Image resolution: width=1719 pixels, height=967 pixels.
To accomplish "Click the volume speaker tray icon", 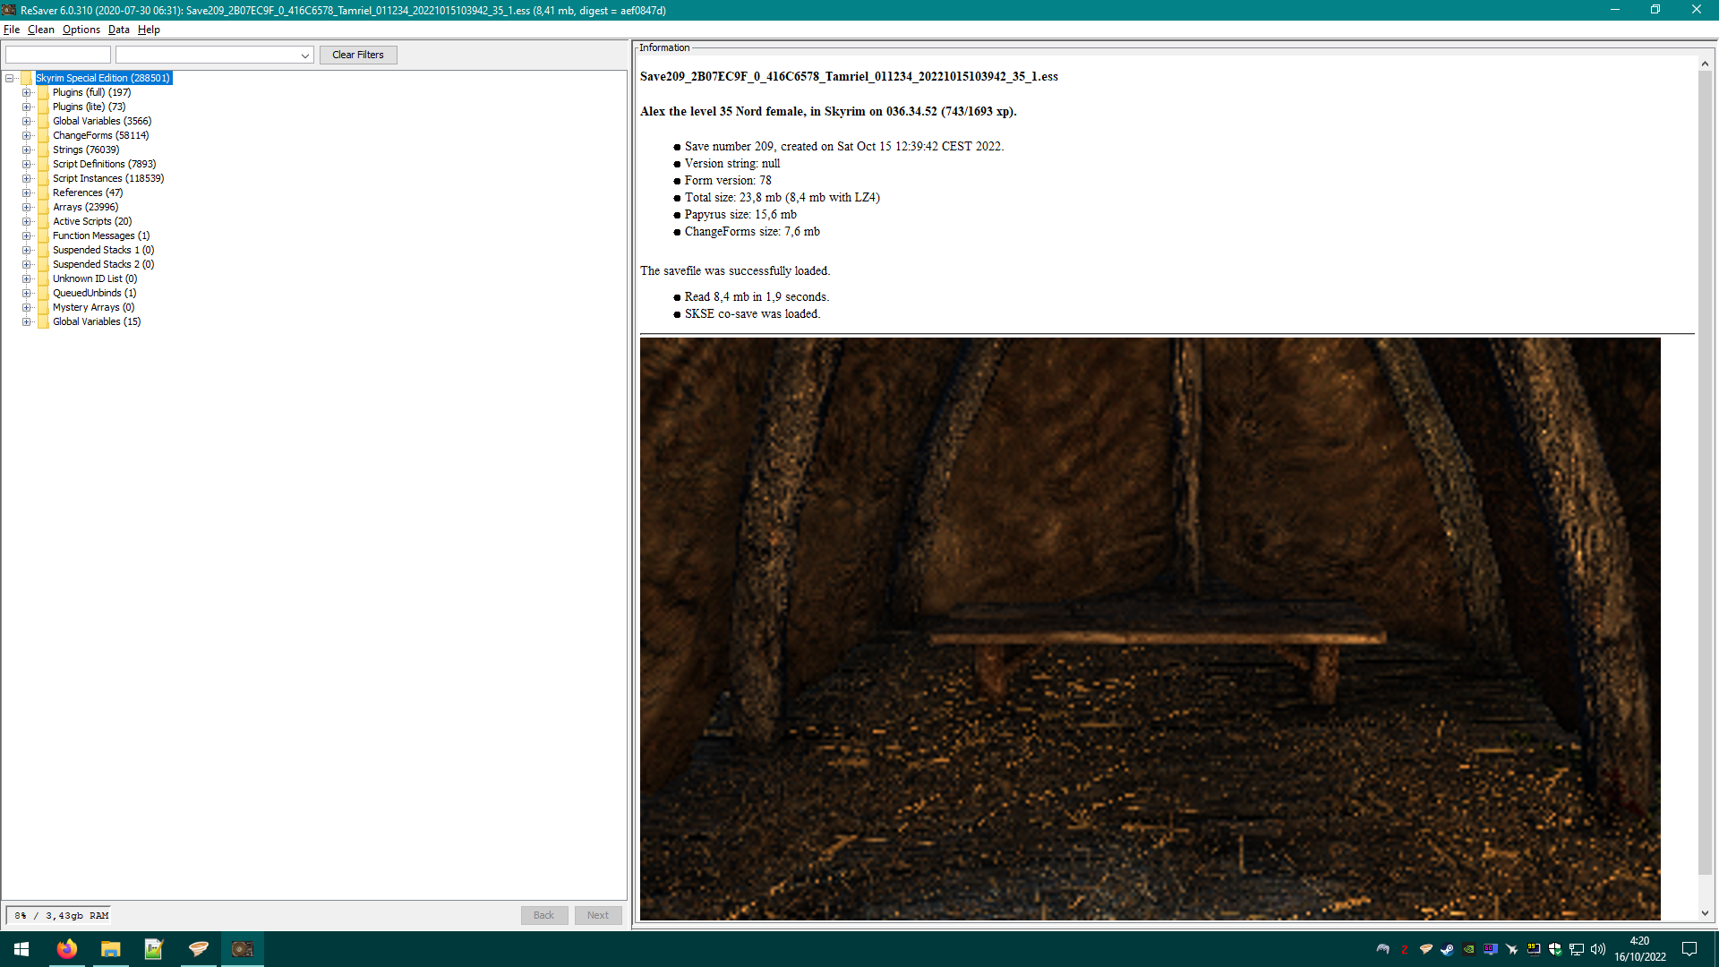I will tap(1598, 949).
